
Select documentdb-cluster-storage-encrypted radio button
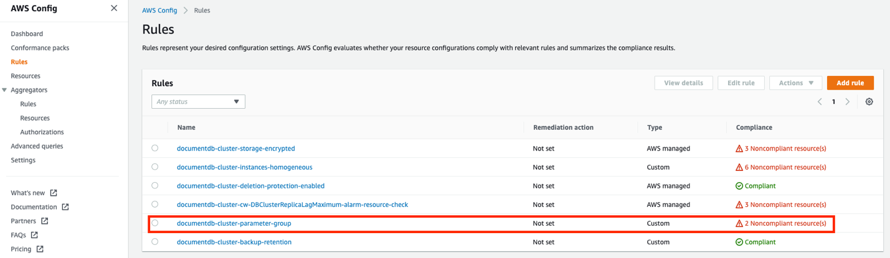click(155, 149)
